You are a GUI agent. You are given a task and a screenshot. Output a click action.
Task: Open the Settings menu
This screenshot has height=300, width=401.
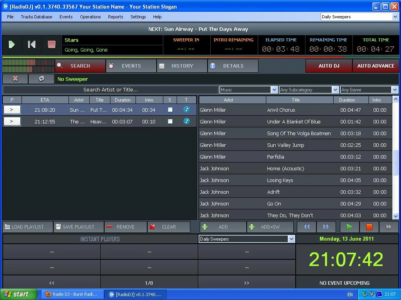tap(138, 17)
